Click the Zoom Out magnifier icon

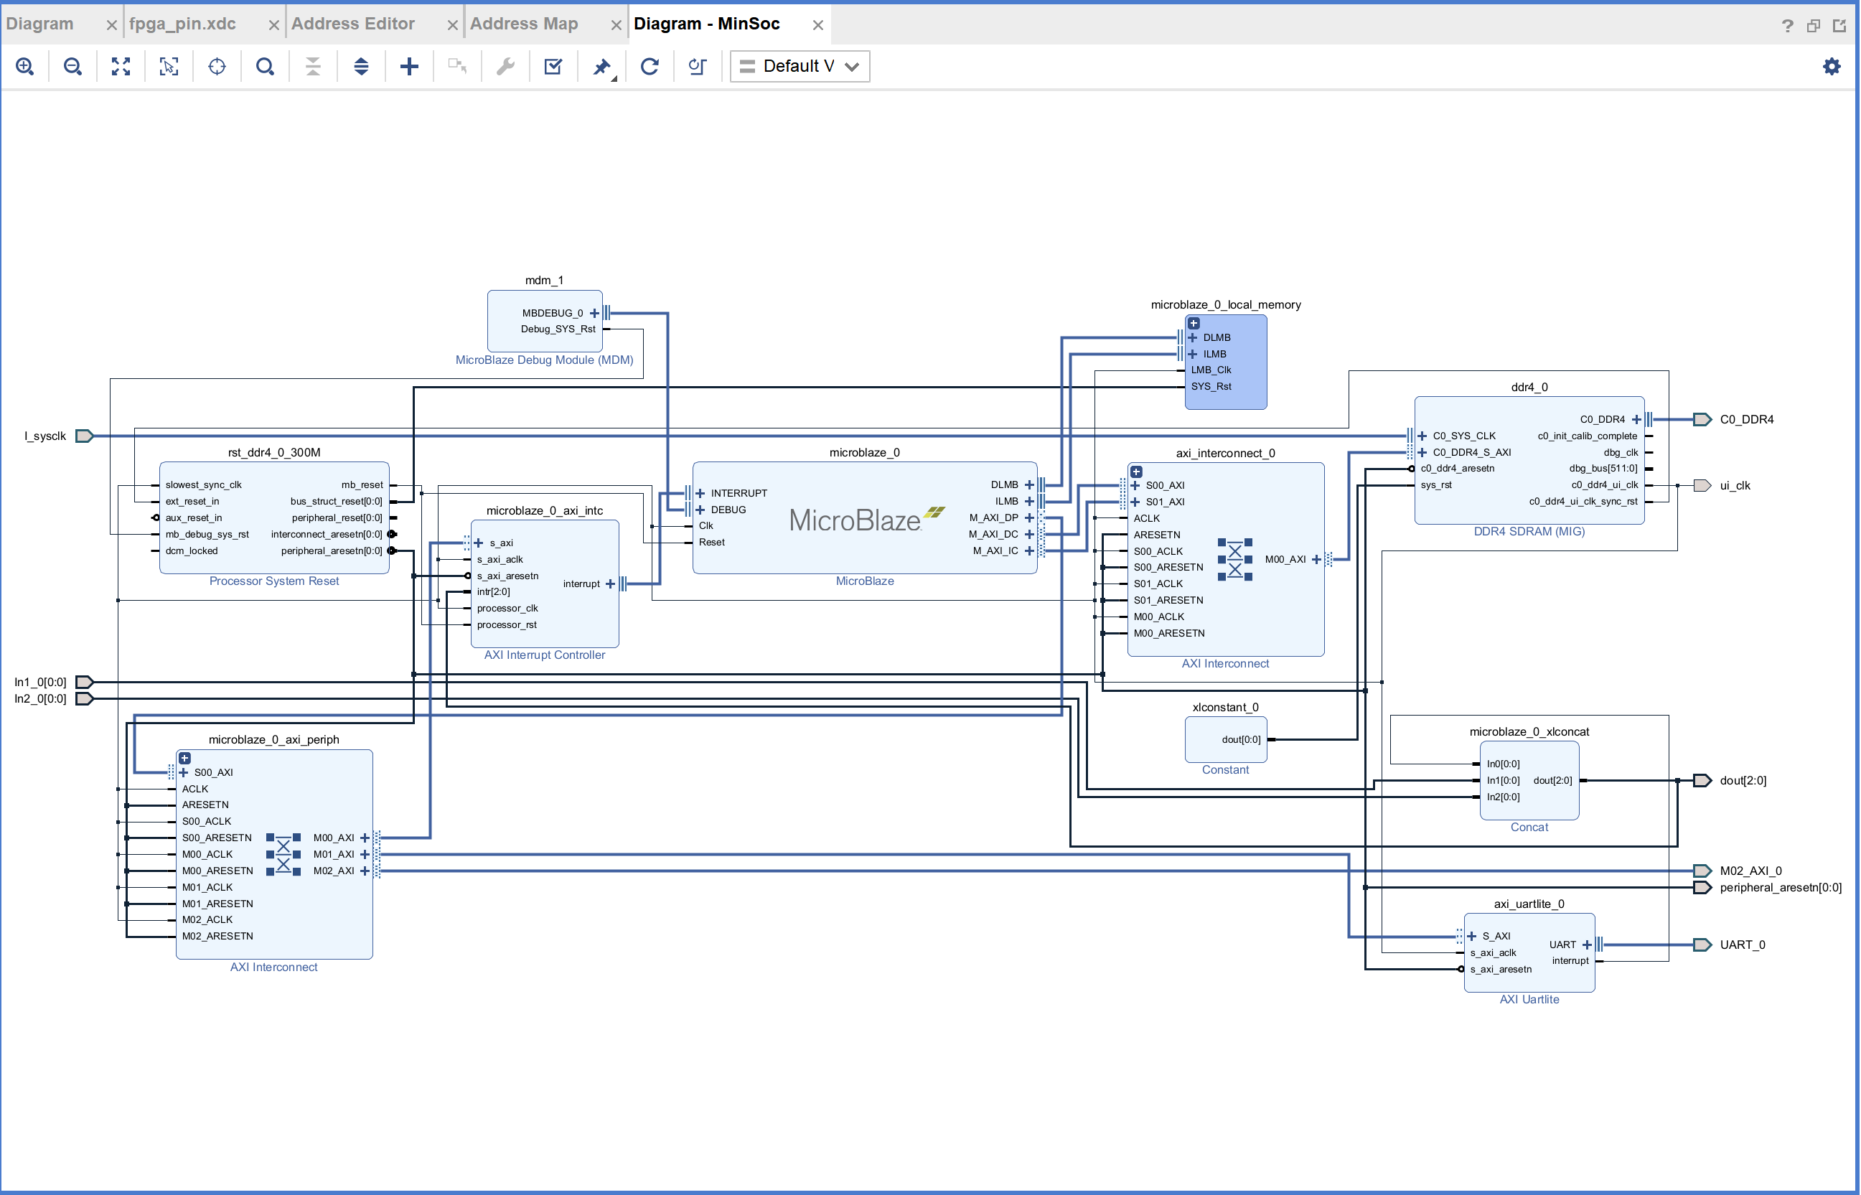click(x=73, y=67)
